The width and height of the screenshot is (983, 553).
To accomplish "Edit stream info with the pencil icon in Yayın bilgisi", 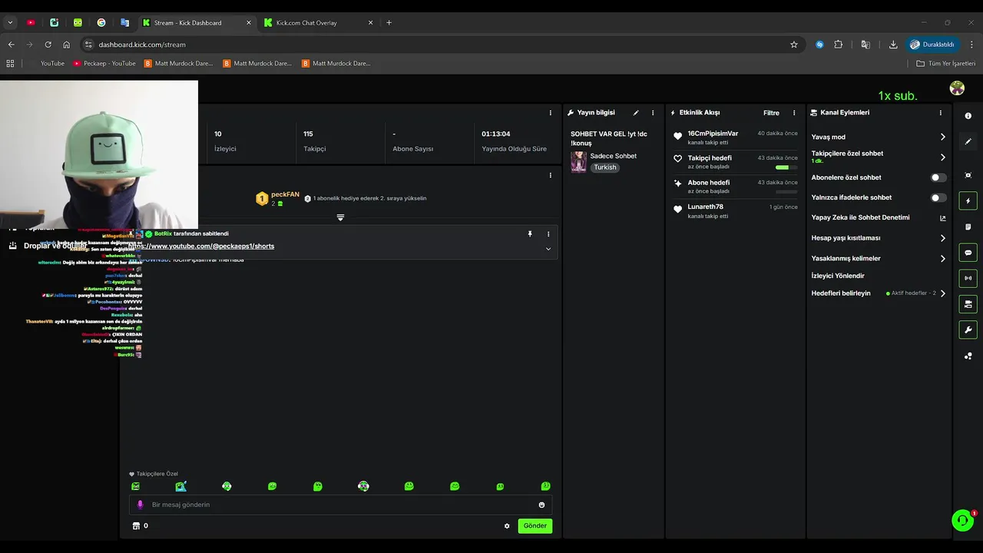I will [636, 113].
